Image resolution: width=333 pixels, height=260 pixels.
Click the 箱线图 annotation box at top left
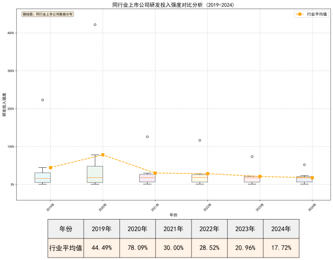(x=48, y=14)
